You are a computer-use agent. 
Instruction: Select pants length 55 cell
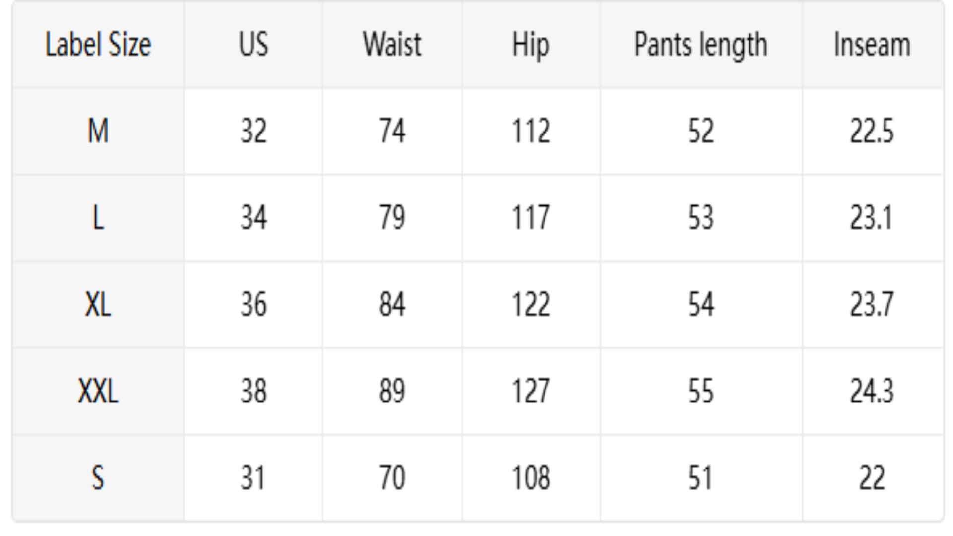click(701, 392)
